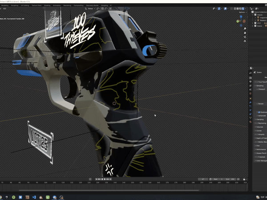Toggle proportional editing in header
This screenshot has height=200, width=267.
coord(110,8)
